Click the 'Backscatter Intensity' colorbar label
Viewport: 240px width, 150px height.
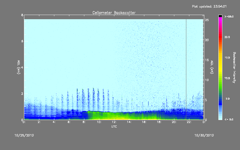pyautogui.click(x=234, y=67)
